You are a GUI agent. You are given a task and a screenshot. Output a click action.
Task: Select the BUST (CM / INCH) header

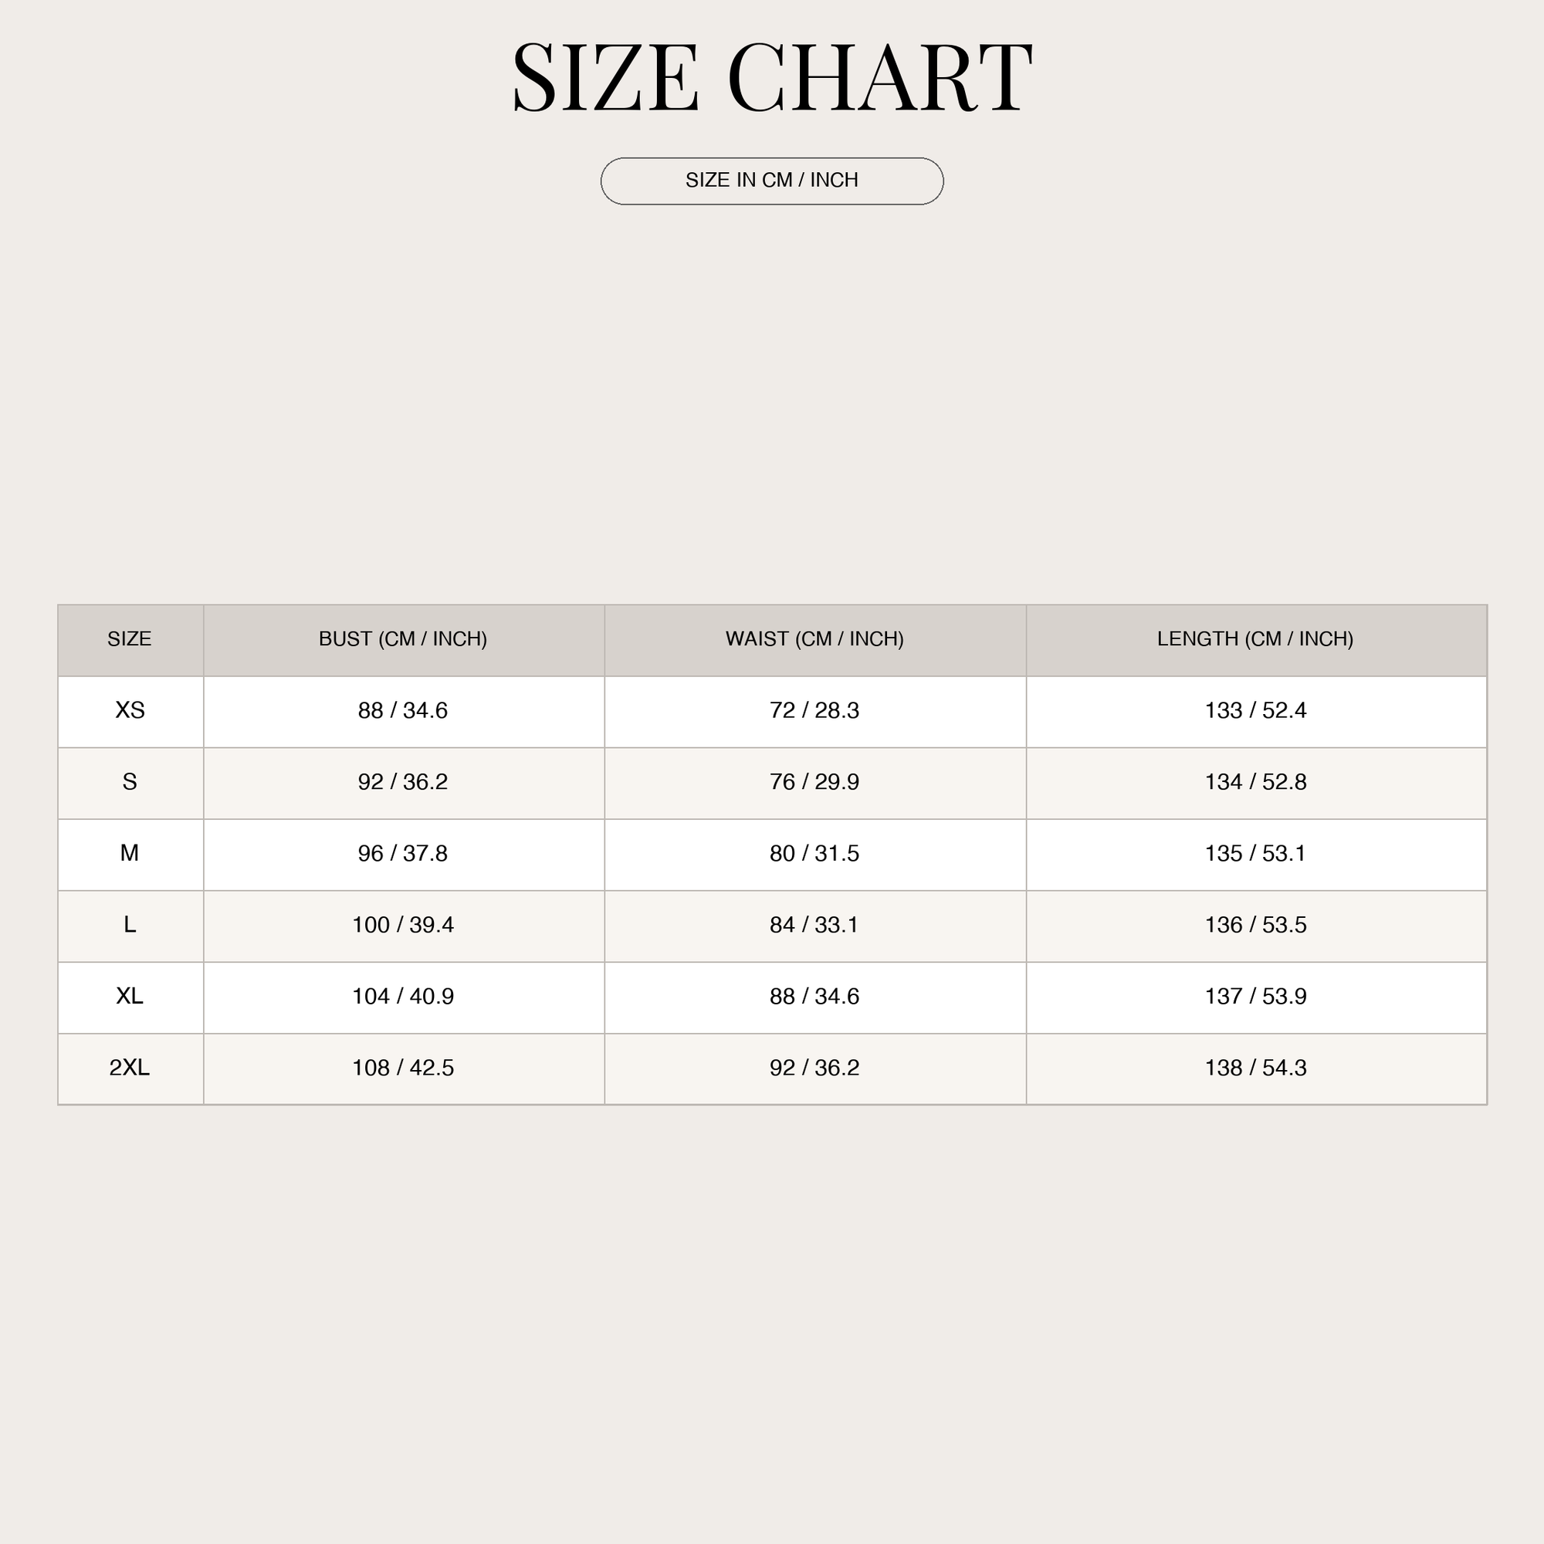click(403, 638)
